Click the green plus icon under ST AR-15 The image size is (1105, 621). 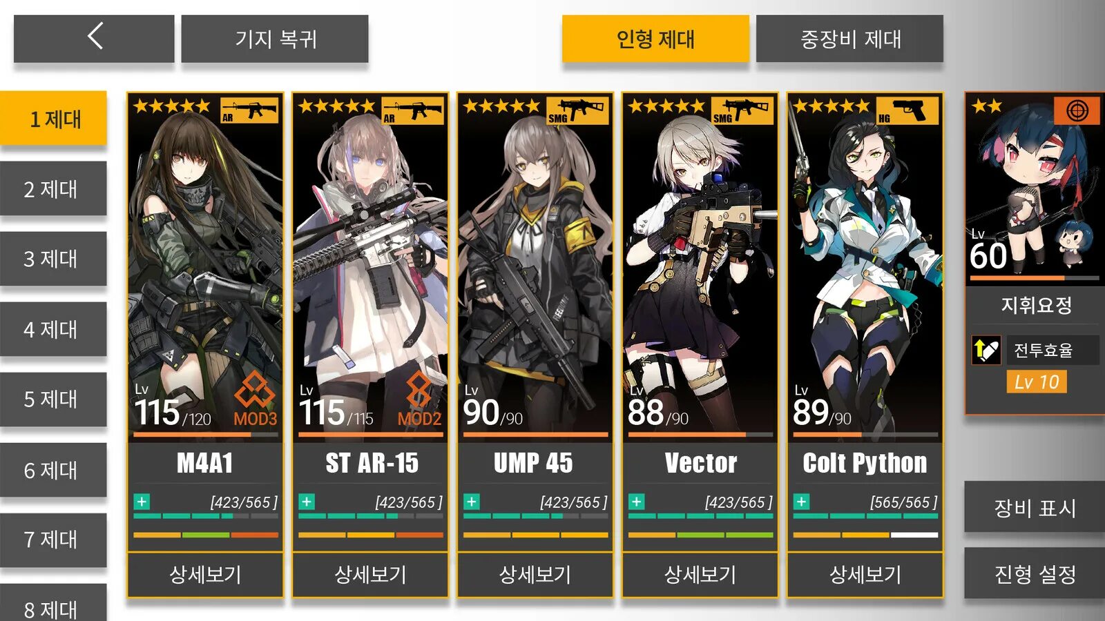pos(307,502)
